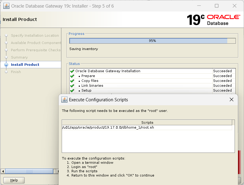
Task: Minimize the installer window
Action: click(x=199, y=6)
